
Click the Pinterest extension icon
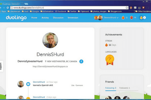pos(131,8)
